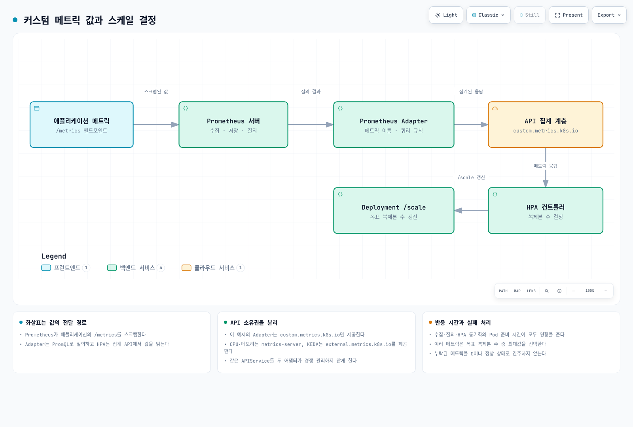This screenshot has width=633, height=427.
Task: Switch to Light theme mode
Action: coord(446,15)
